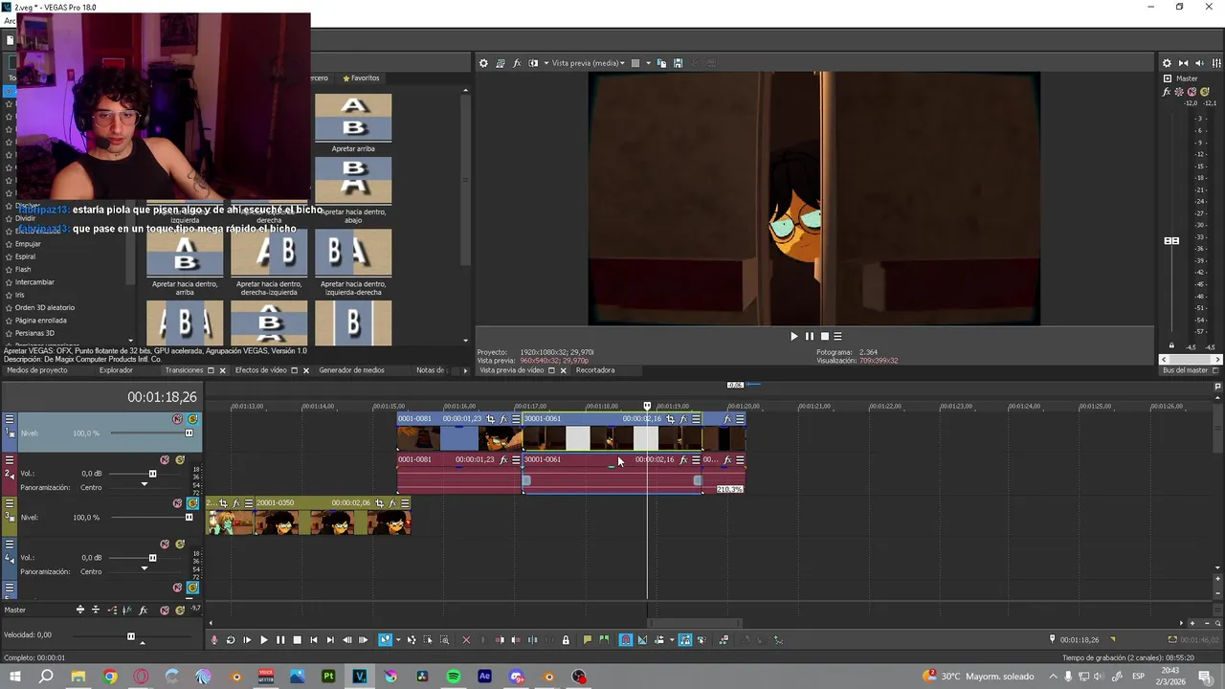Viewport: 1225px width, 689px height.
Task: Open the 'Vista previa (media)' quality dropdown
Action: 588,63
